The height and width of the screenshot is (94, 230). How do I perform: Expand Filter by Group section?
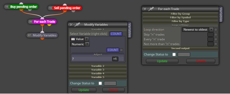click(x=180, y=14)
